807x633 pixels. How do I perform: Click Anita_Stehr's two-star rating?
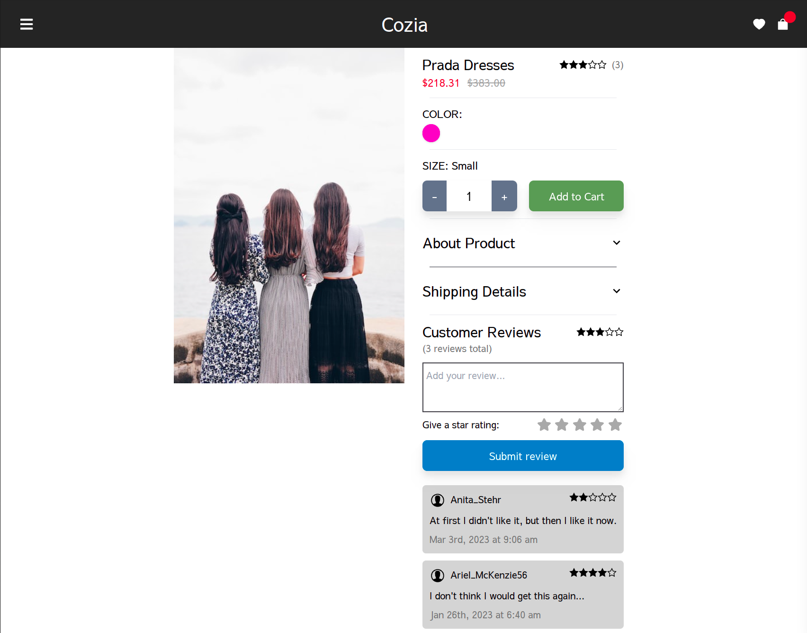pos(593,497)
